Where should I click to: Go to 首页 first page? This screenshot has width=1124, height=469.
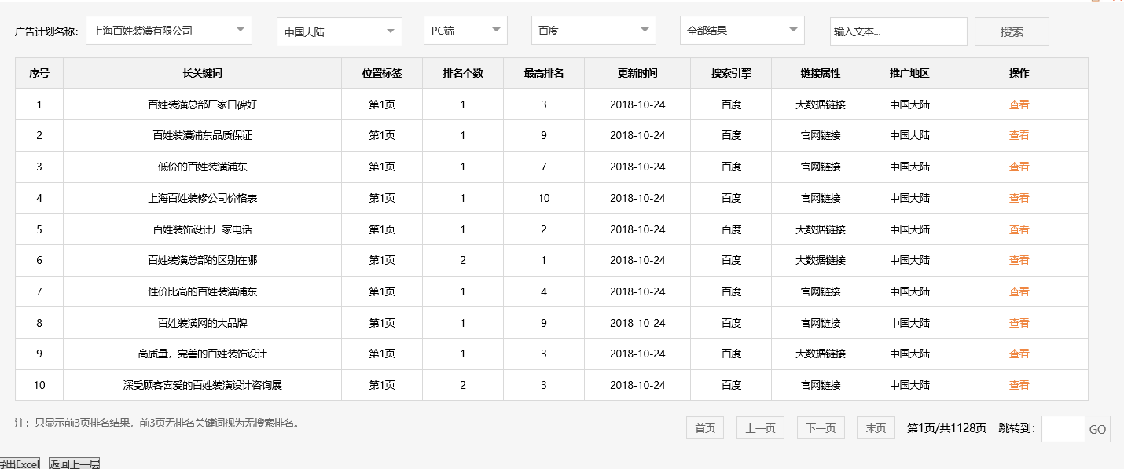point(704,427)
